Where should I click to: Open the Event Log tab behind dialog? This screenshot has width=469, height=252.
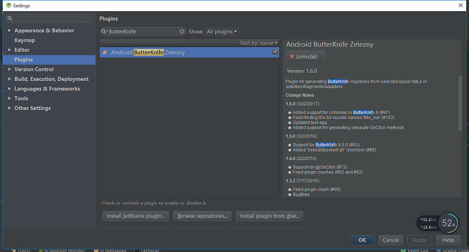414,250
